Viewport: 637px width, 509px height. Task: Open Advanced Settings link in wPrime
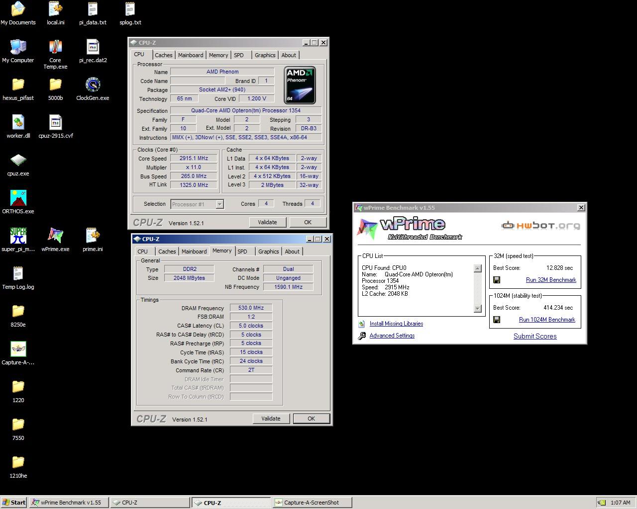[x=392, y=336]
